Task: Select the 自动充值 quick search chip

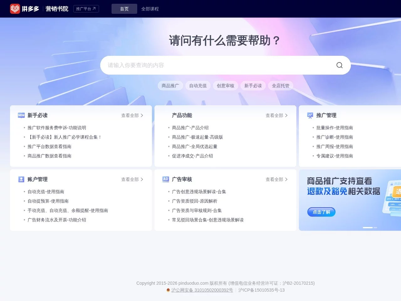Action: click(x=198, y=85)
